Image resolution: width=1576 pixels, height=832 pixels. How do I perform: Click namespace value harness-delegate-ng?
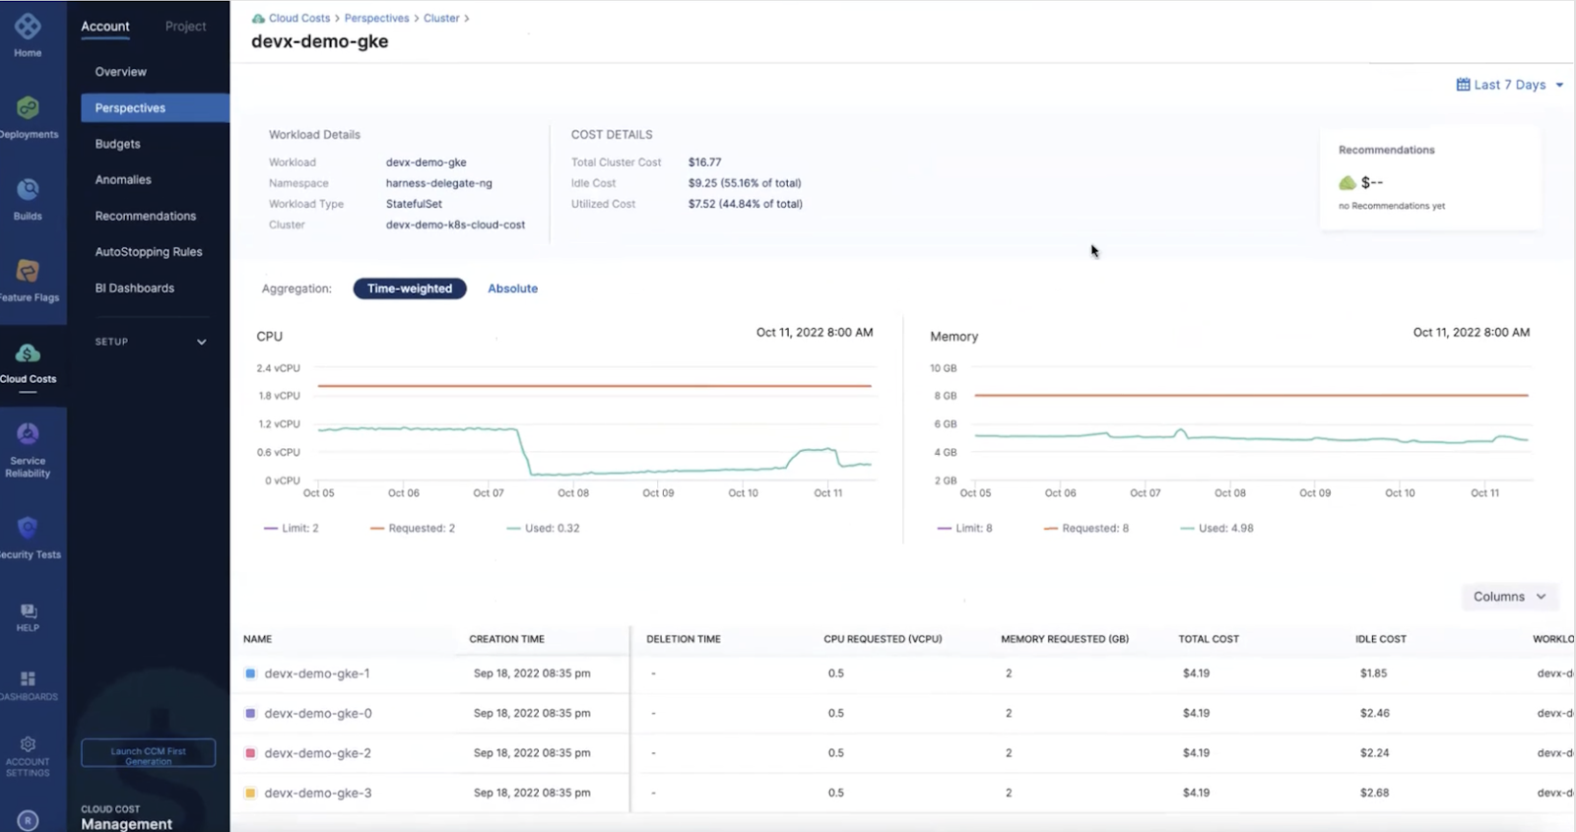438,184
